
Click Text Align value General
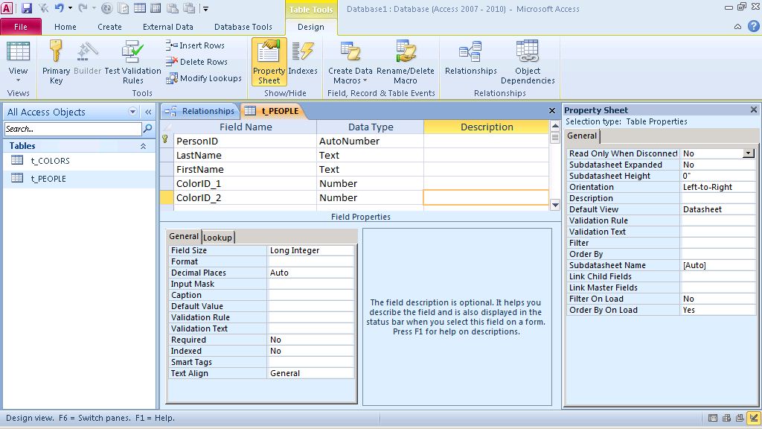(x=311, y=374)
